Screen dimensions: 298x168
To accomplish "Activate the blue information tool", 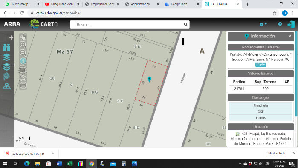I will pyautogui.click(x=23, y=61).
